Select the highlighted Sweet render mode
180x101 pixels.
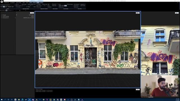click(66, 6)
